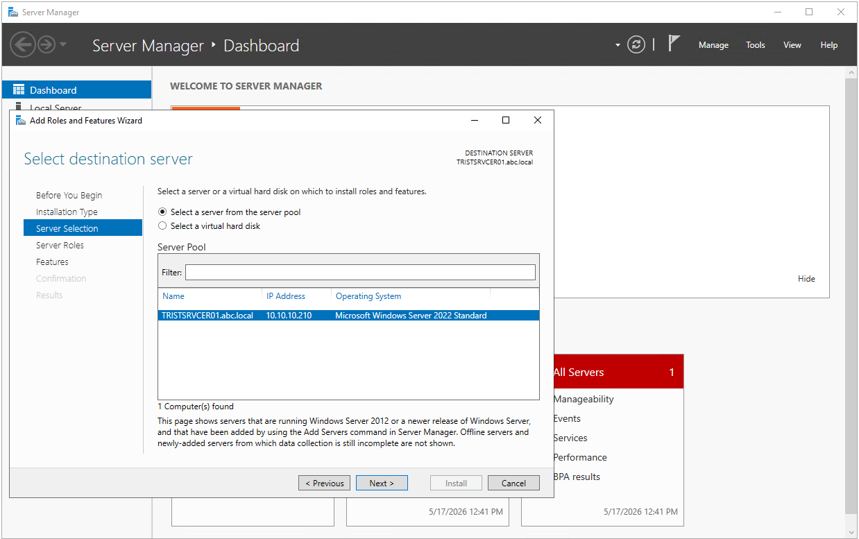The image size is (859, 539).
Task: Open the Help menu
Action: [829, 45]
